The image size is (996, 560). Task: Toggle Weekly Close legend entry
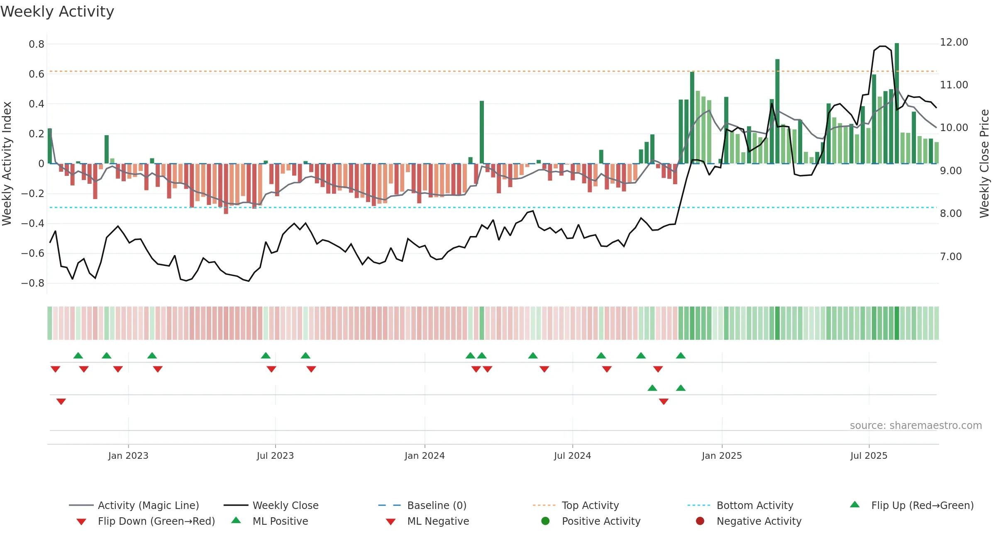coord(271,505)
